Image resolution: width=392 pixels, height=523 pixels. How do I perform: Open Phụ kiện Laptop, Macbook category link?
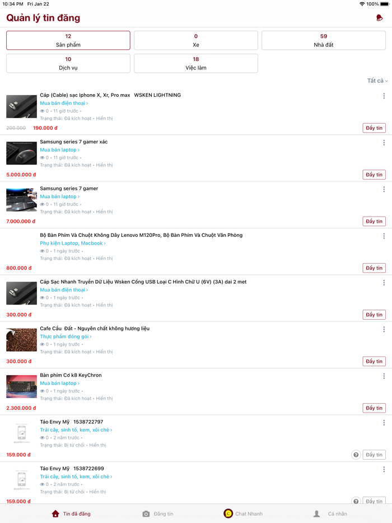click(x=73, y=243)
